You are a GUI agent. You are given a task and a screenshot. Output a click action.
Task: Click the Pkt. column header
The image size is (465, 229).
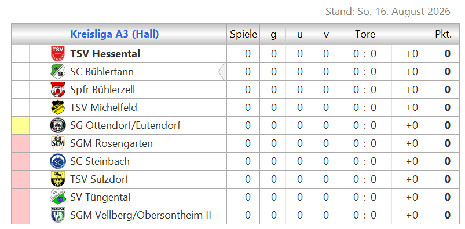point(444,34)
